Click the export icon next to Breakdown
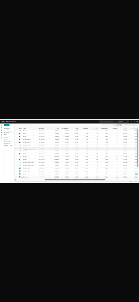Viewport: 139px width, 302px height. pyautogui.click(x=135, y=125)
